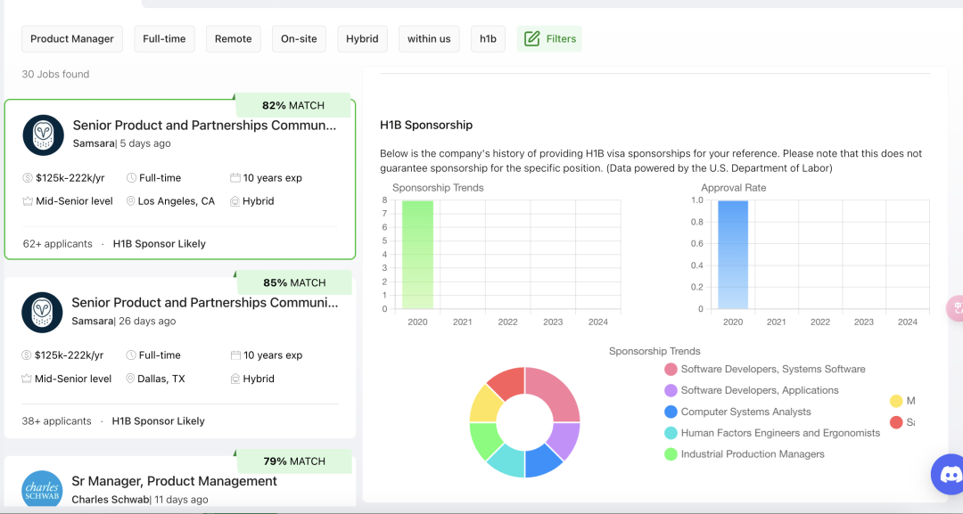Click the location pin icon beside Dallas, TX
The width and height of the screenshot is (963, 514).
coord(130,379)
